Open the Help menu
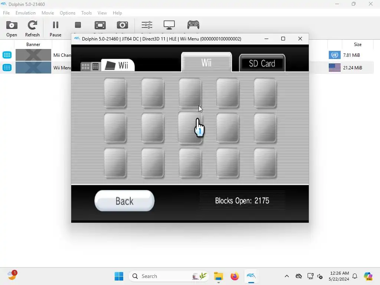 point(117,13)
